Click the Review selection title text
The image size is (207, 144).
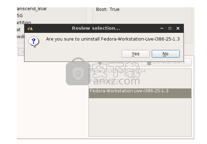pos(96,28)
